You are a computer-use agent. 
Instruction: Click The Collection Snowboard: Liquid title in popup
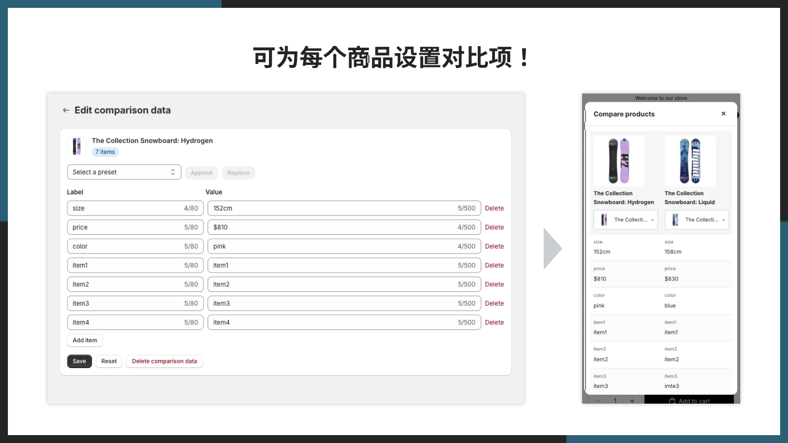[x=689, y=198]
